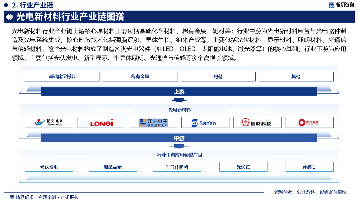
Task: Open the San'an company logo
Action: coord(205,122)
